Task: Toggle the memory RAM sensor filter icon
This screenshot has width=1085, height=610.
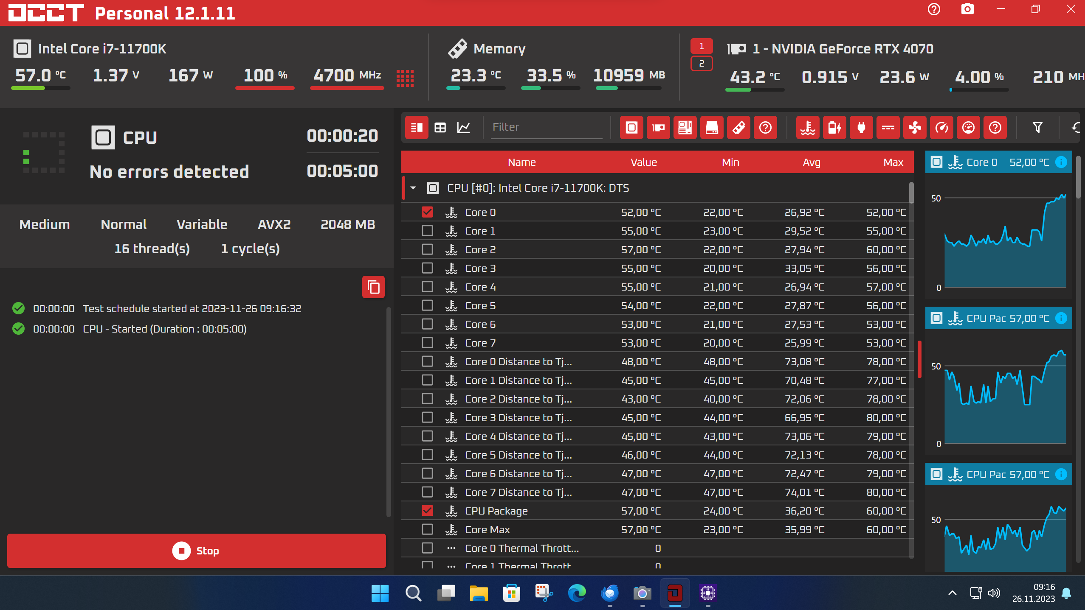Action: pos(738,127)
